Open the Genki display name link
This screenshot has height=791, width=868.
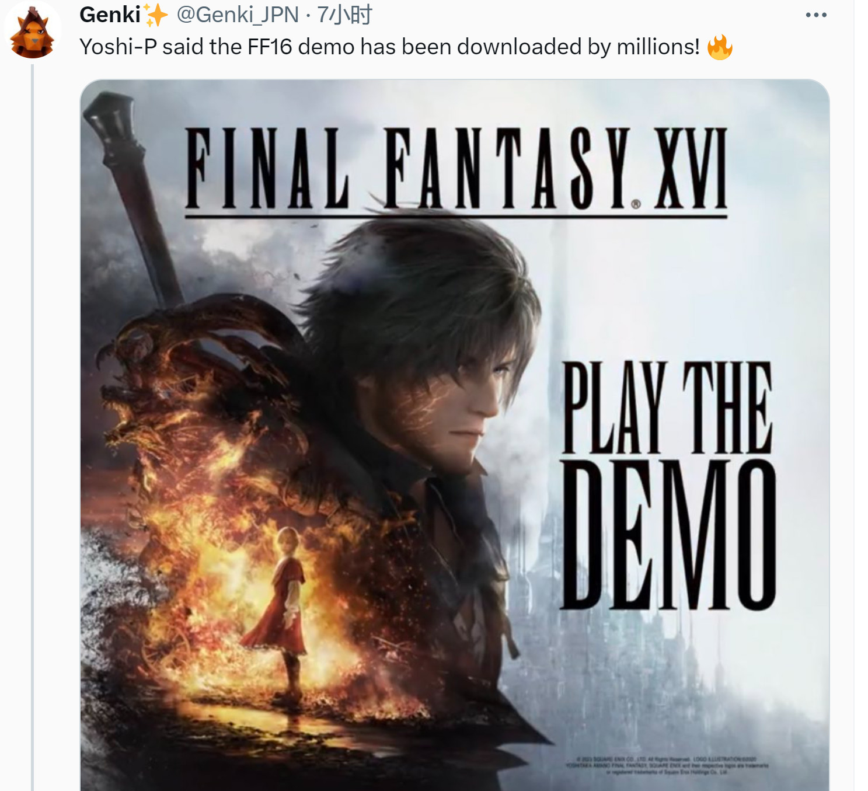pyautogui.click(x=110, y=15)
